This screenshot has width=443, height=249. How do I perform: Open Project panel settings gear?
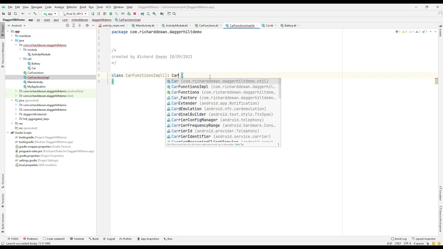[x=87, y=26]
